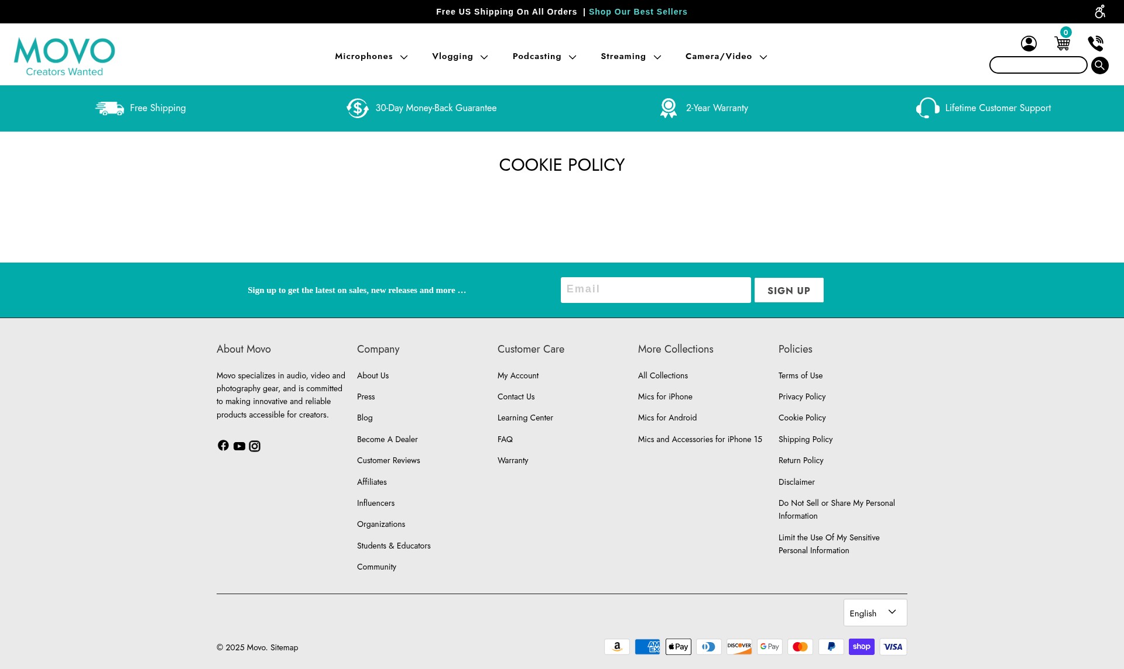Expand the Camera/Video menu
1124x669 pixels.
(726, 57)
